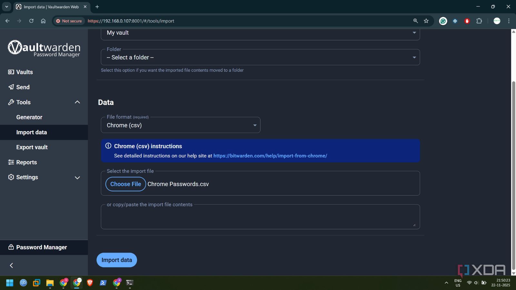Open the Folder selection dropdown
The width and height of the screenshot is (516, 290).
[260, 57]
